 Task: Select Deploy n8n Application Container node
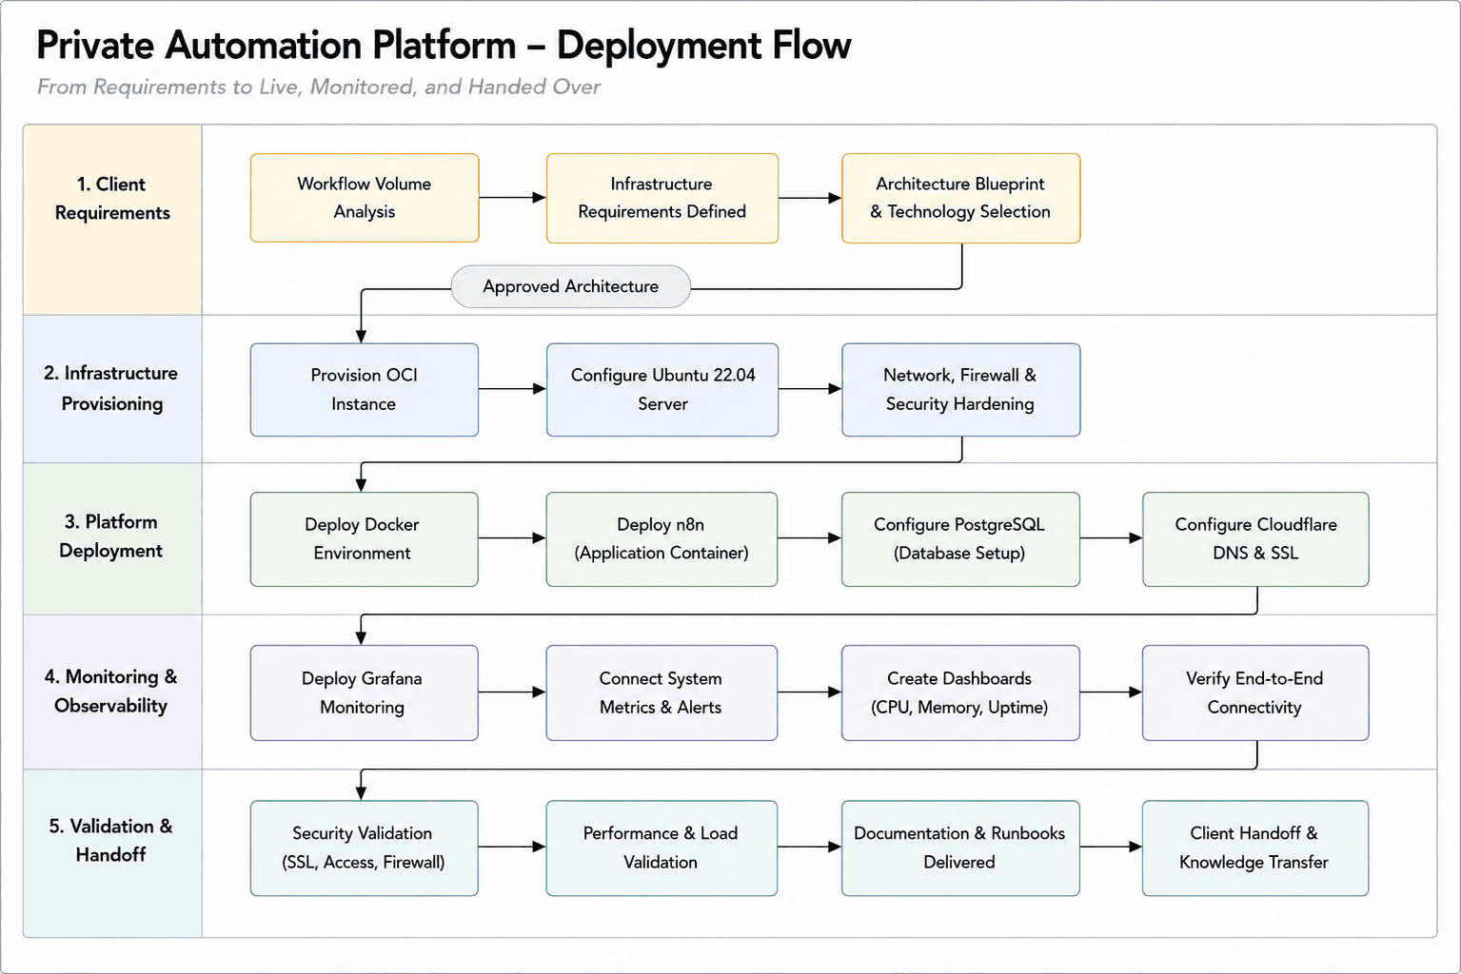(x=662, y=539)
